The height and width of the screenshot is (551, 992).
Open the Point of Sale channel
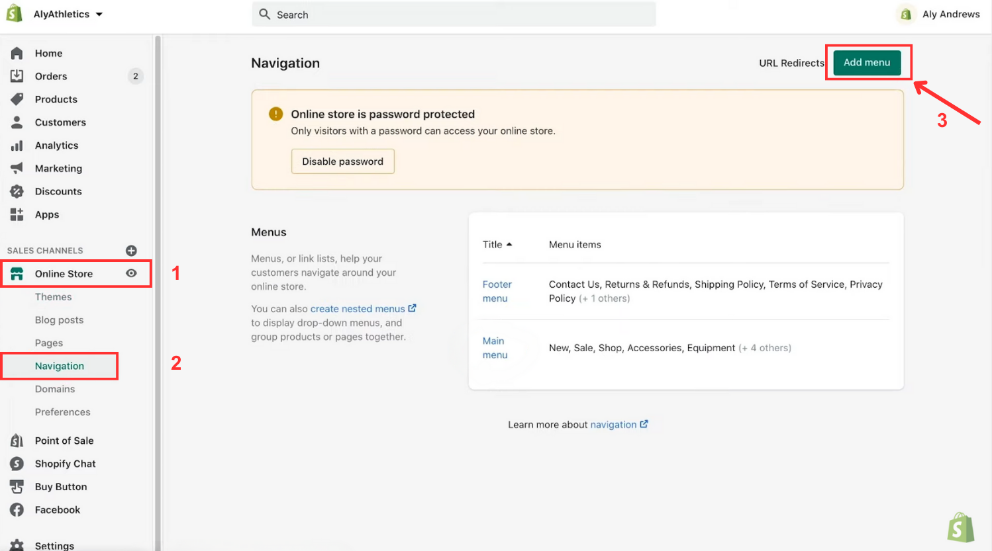pyautogui.click(x=64, y=441)
